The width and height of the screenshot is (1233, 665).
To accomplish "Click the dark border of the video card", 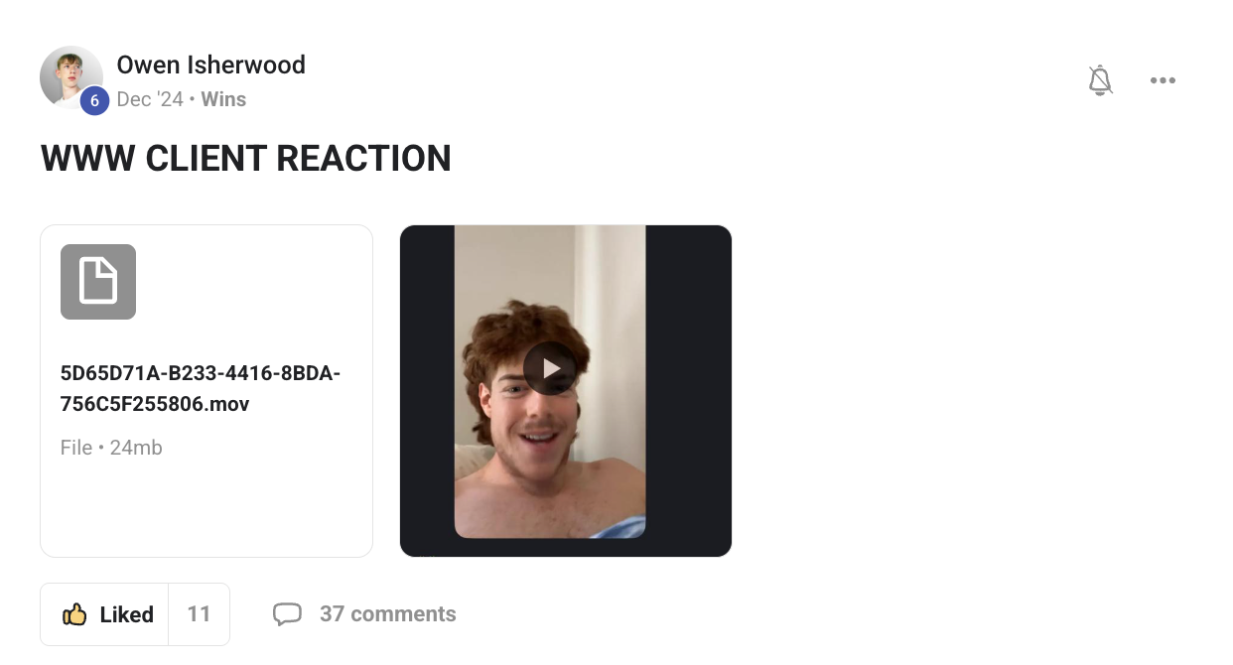I will pos(427,391).
